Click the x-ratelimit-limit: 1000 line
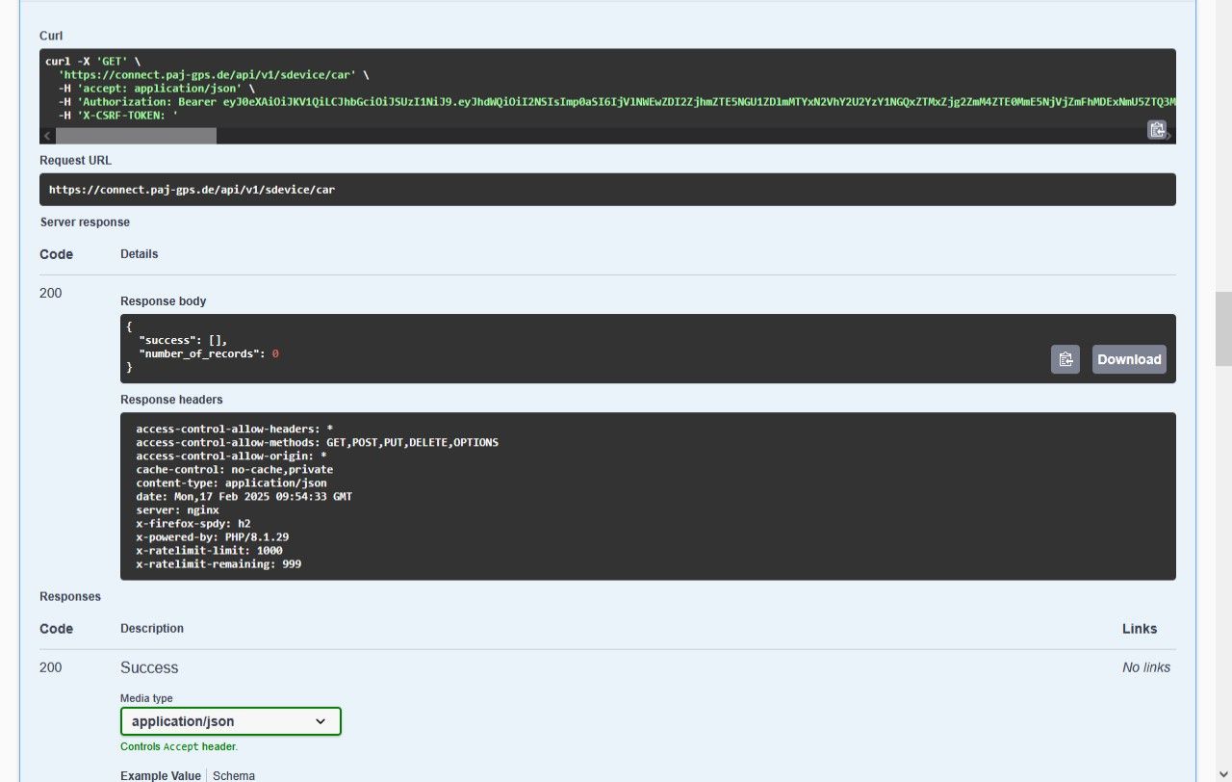 click(x=209, y=551)
